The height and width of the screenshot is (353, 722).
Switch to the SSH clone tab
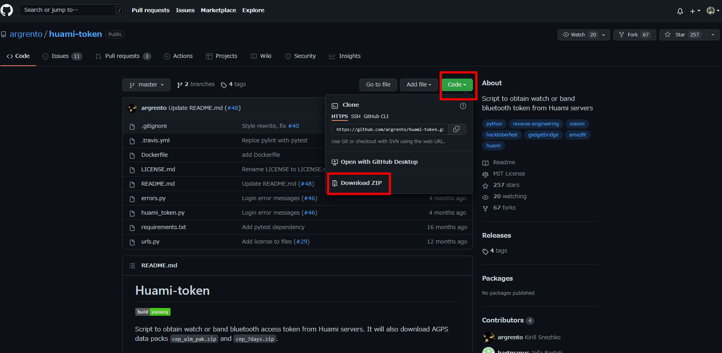point(356,116)
